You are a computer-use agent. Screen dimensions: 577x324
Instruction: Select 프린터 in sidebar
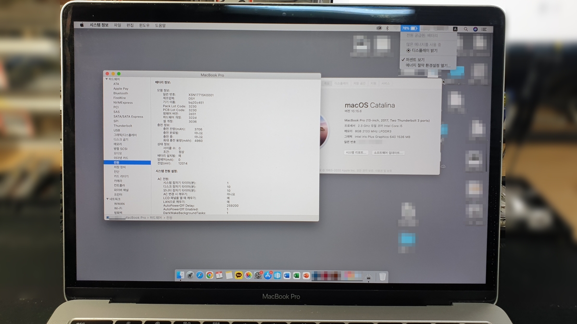tap(118, 195)
